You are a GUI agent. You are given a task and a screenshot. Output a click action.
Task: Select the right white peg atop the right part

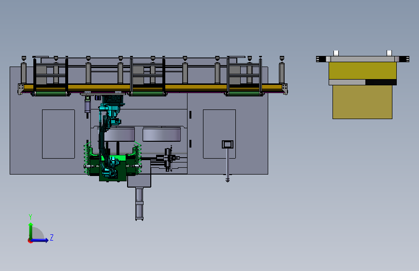click(389, 53)
